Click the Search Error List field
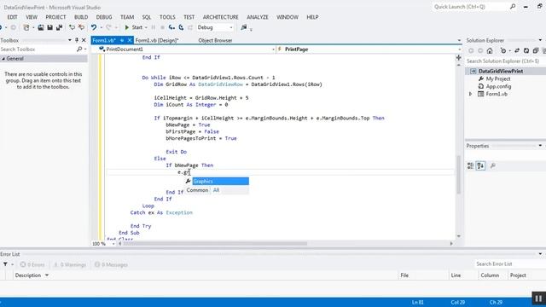 (509, 264)
